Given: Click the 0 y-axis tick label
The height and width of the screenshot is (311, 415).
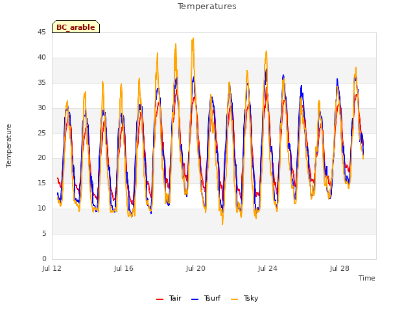Looking at the screenshot, I should point(44,259).
